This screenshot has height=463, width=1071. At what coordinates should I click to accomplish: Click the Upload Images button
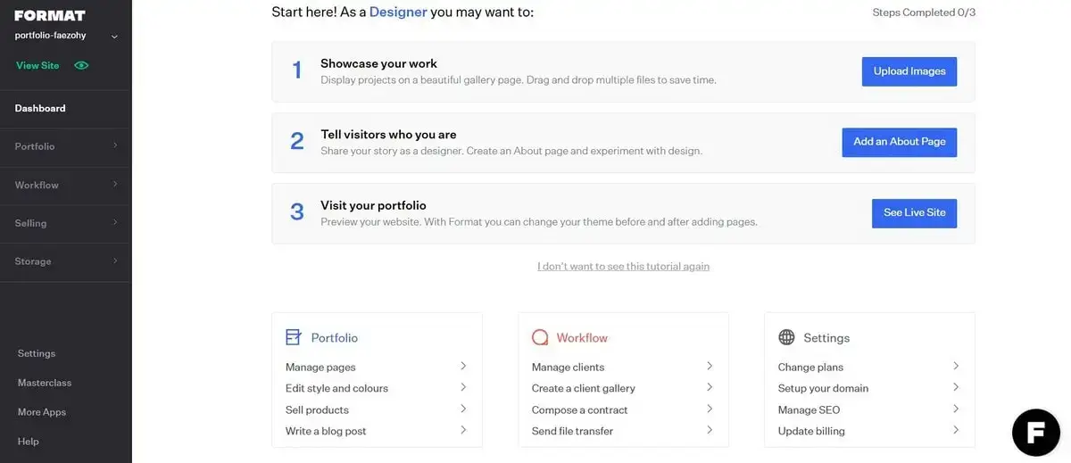point(909,71)
